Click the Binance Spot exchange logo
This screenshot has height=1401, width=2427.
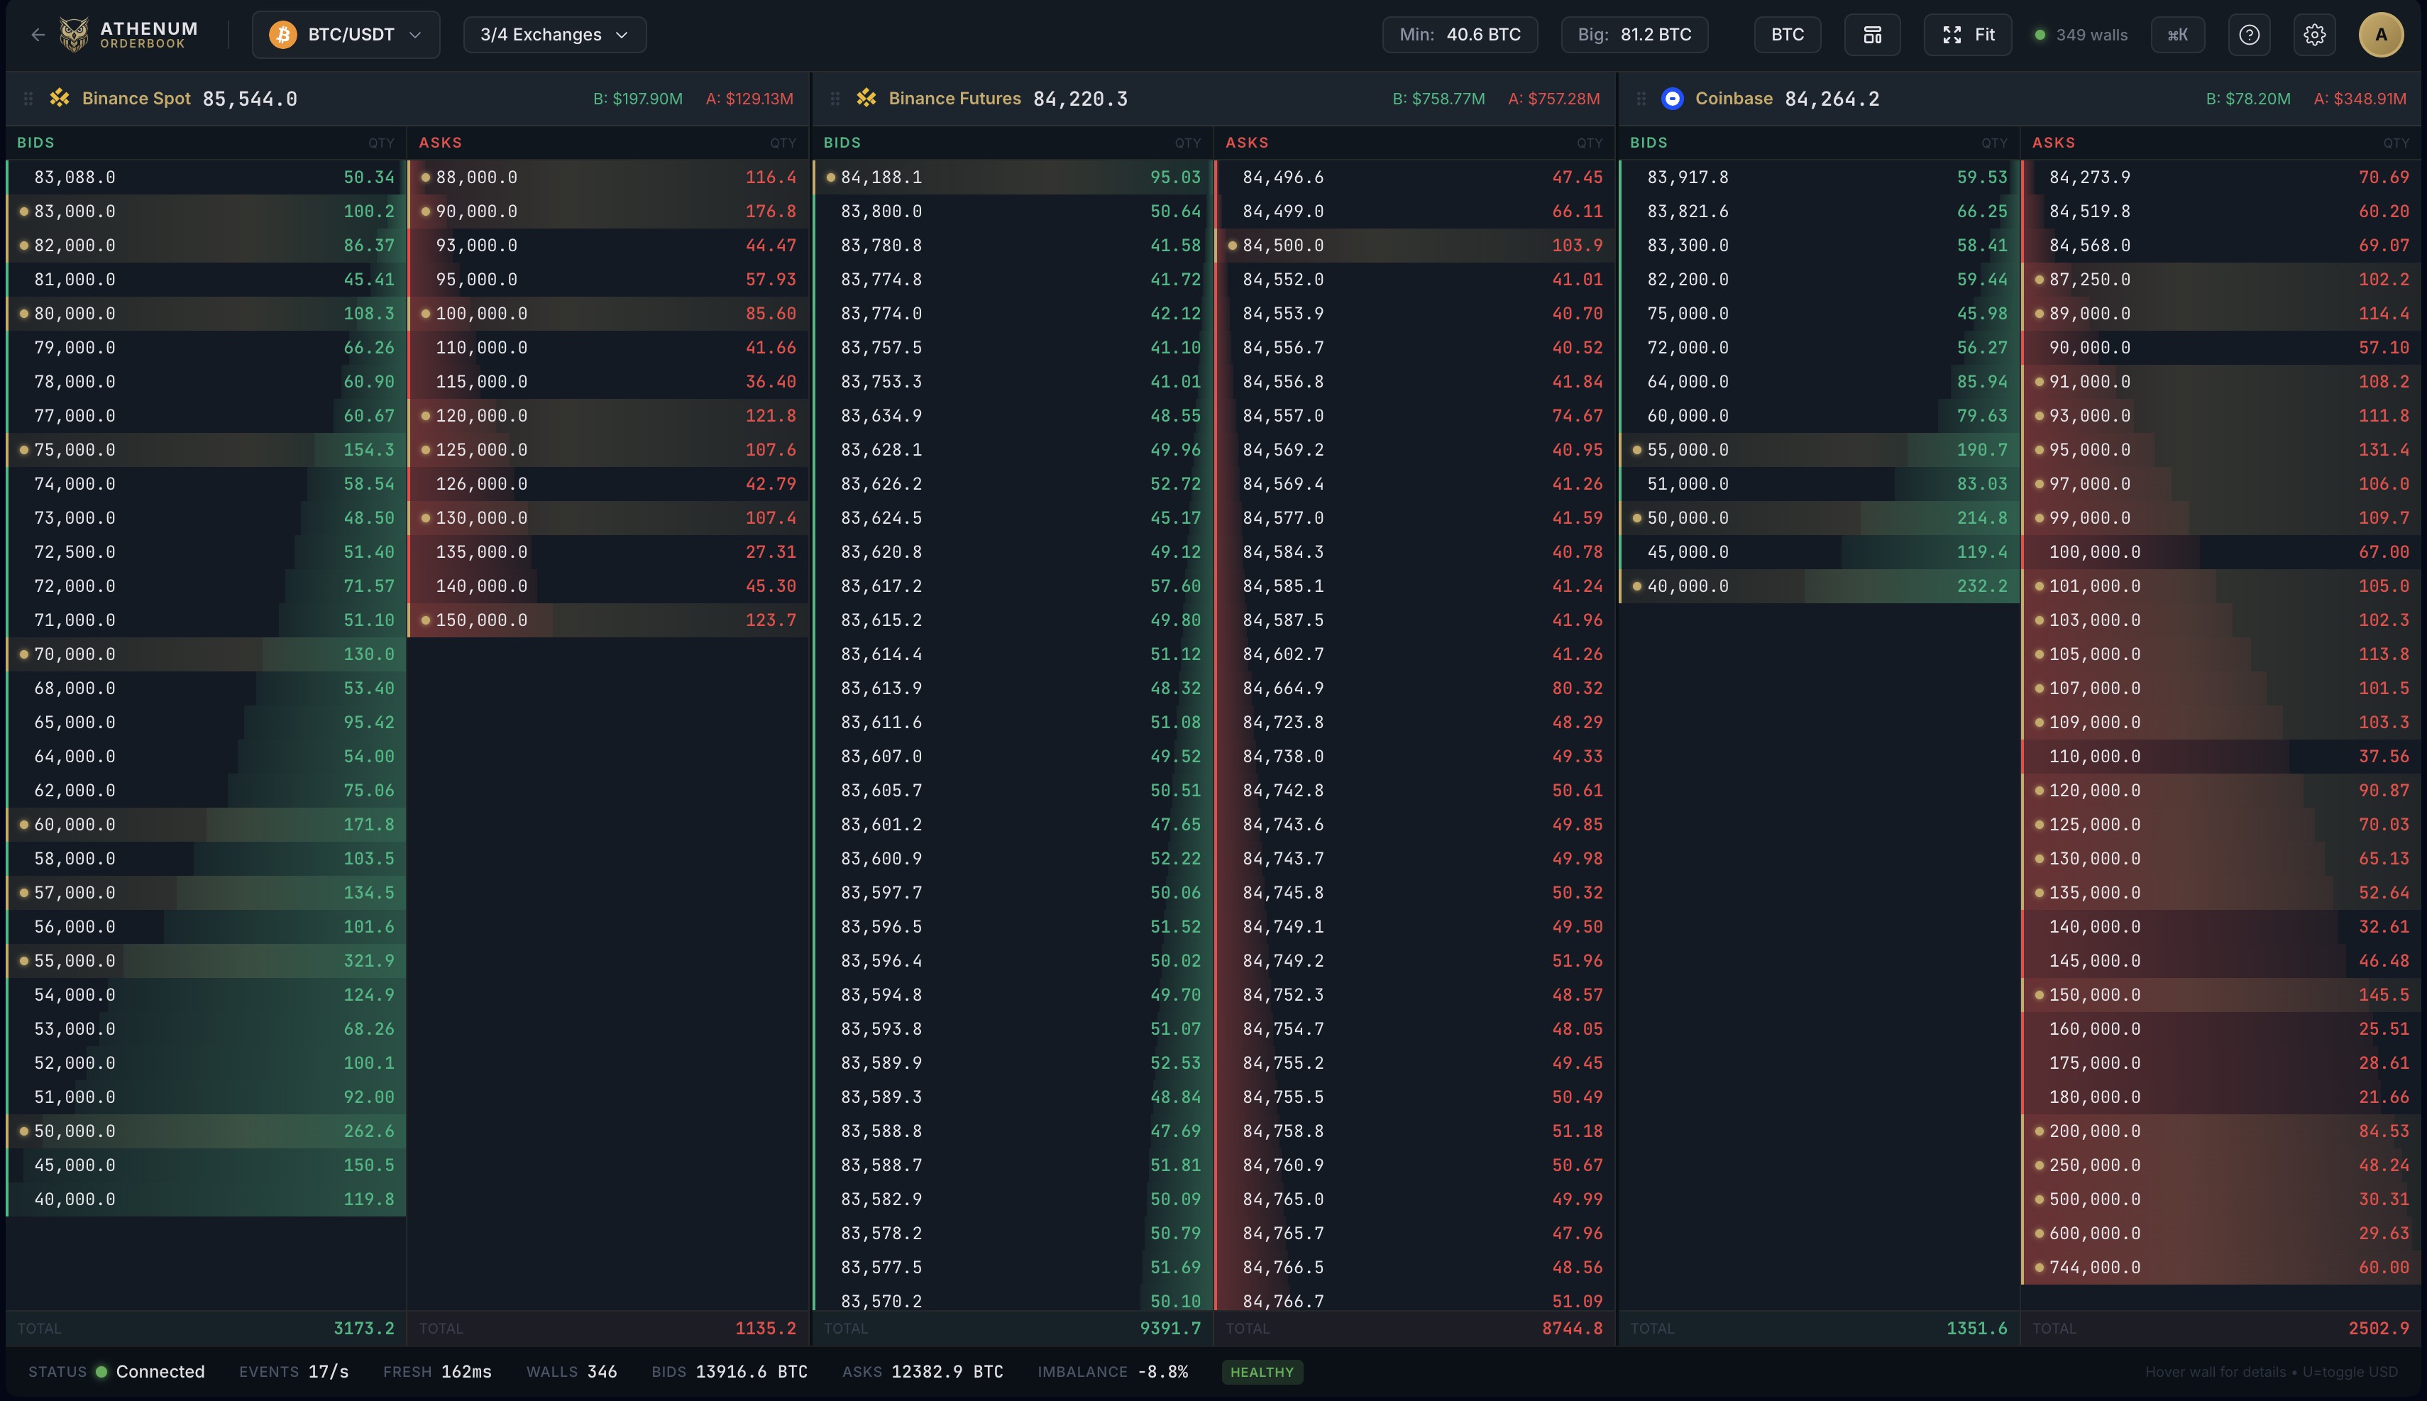60,98
